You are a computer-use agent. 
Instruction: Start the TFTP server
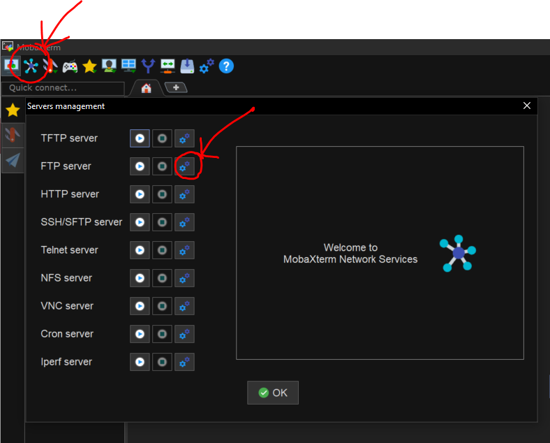pyautogui.click(x=140, y=138)
